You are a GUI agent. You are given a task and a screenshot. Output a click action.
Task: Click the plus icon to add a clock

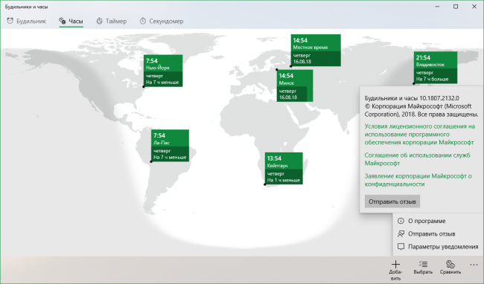(395, 264)
